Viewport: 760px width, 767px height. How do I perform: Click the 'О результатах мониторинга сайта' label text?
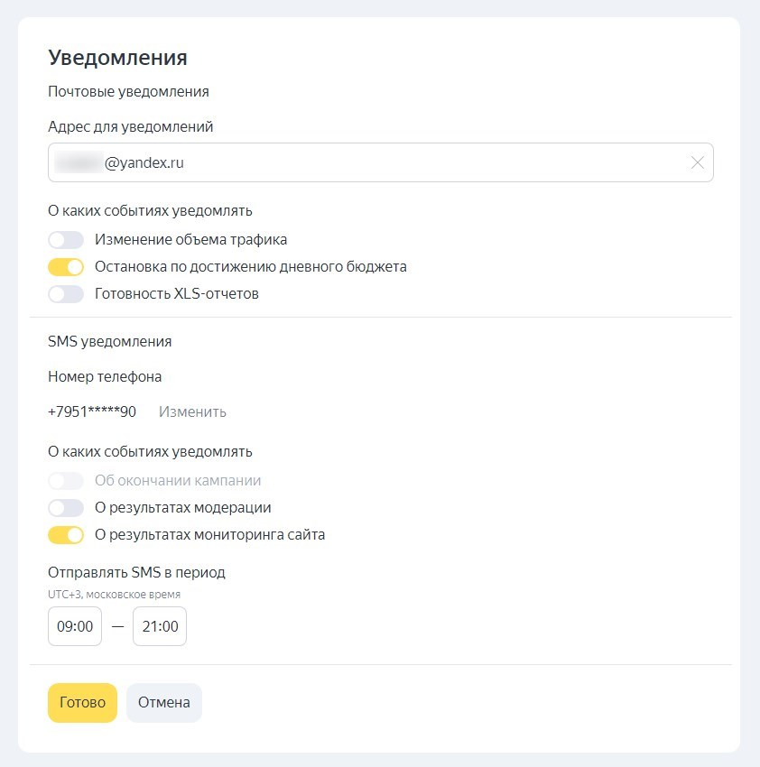pyautogui.click(x=210, y=535)
